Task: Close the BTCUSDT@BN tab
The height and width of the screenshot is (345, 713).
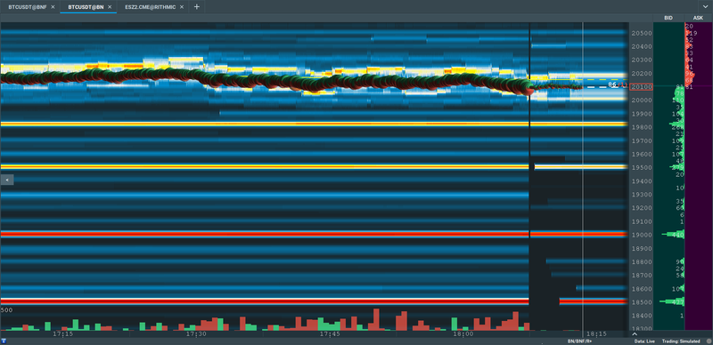Action: [110, 7]
